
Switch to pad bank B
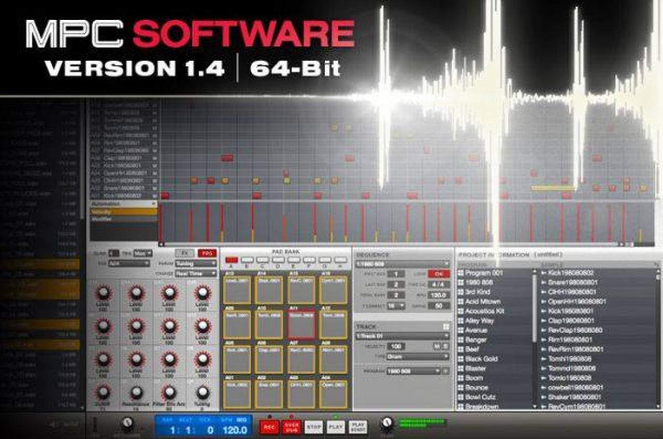[247, 260]
